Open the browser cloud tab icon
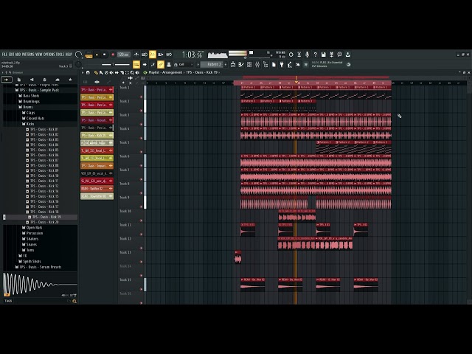472x354 pixels. point(58,80)
